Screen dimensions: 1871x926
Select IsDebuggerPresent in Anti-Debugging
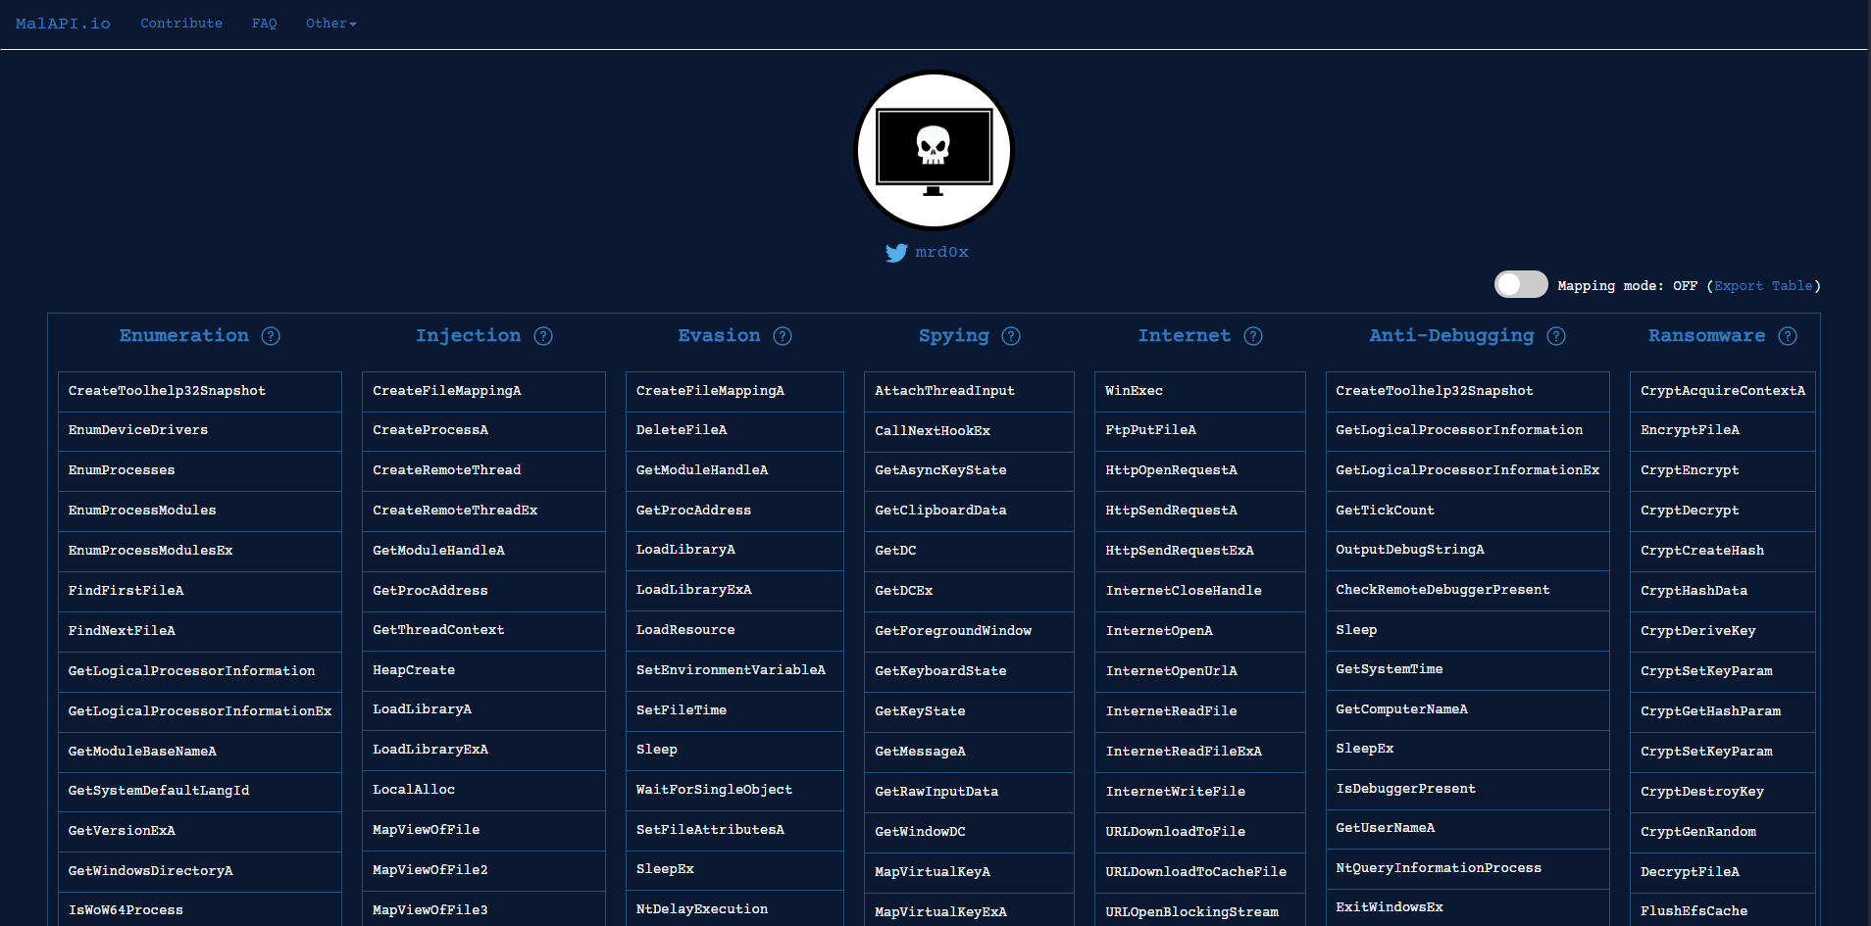pyautogui.click(x=1405, y=789)
